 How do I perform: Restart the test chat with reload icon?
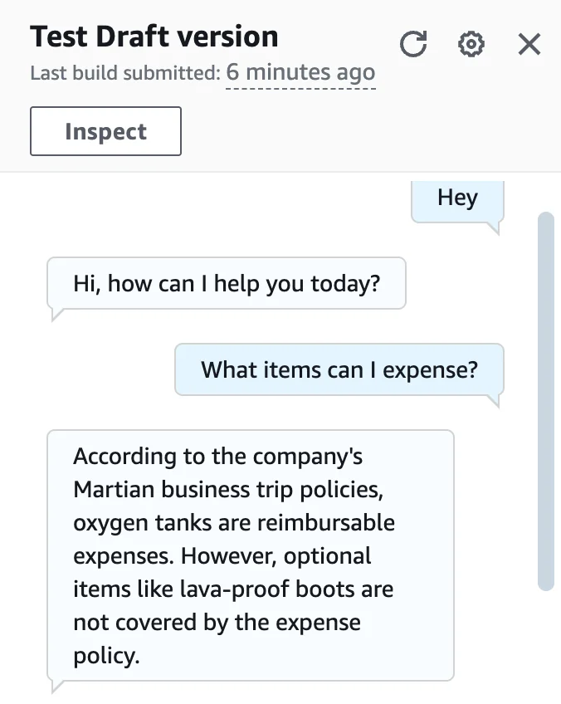point(413,44)
